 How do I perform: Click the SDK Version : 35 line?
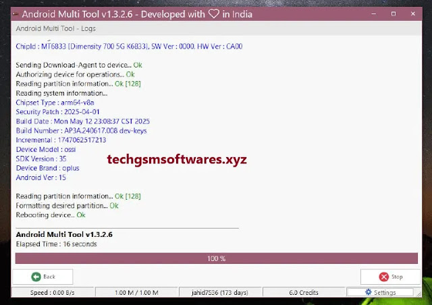[41, 159]
